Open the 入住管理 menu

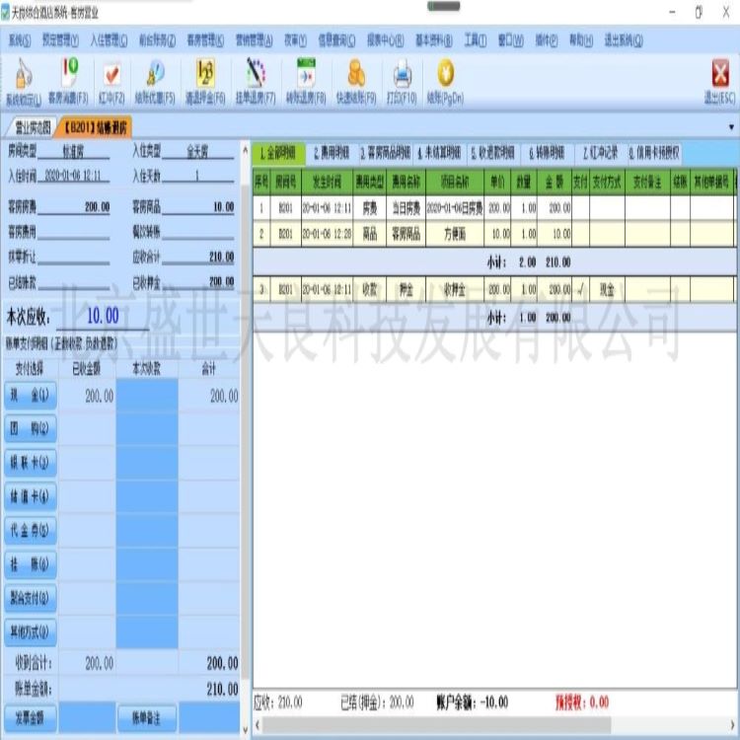click(x=109, y=40)
